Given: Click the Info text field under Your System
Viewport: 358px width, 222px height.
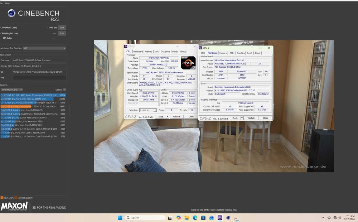Looking at the screenshot, I should pos(39,78).
